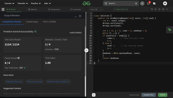Switch to the Comments tab
The height and width of the screenshot is (98, 173).
pos(76,9)
